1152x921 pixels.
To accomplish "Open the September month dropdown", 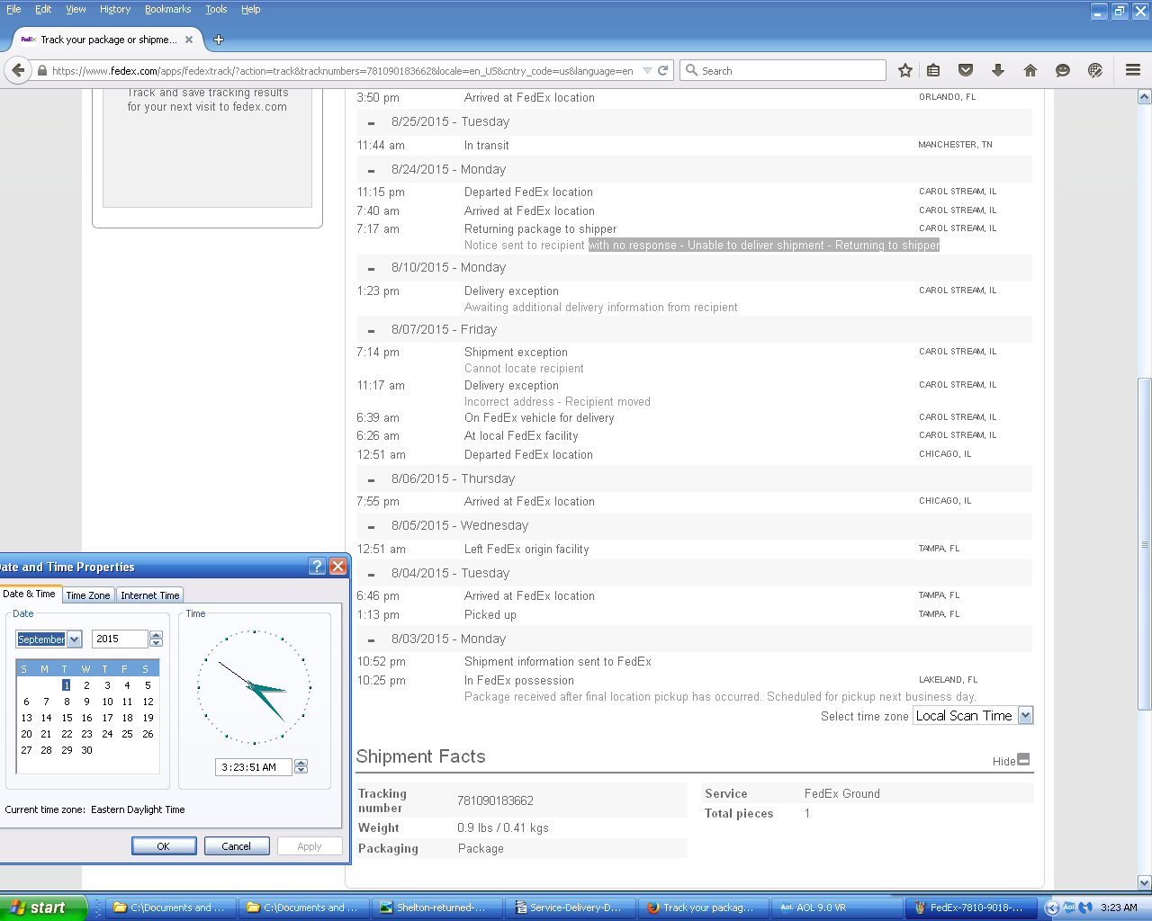I will 75,639.
